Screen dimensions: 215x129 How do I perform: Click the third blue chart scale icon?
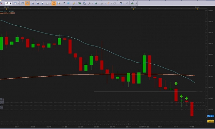pyautogui.click(x=43, y=3)
